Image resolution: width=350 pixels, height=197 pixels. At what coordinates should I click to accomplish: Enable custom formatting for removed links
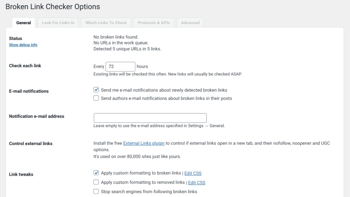pos(96,182)
